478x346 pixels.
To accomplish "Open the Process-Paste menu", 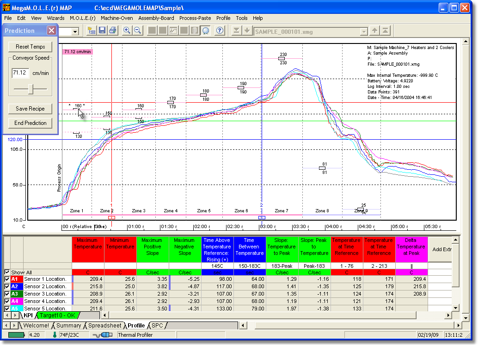I will pos(195,18).
